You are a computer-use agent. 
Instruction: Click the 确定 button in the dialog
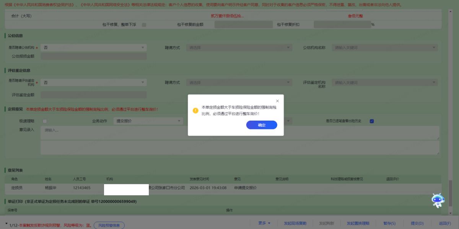[262, 125]
